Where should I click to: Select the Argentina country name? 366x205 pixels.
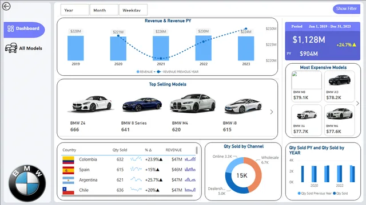pos(88,180)
